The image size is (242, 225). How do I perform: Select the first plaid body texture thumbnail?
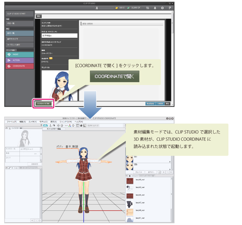(130, 181)
